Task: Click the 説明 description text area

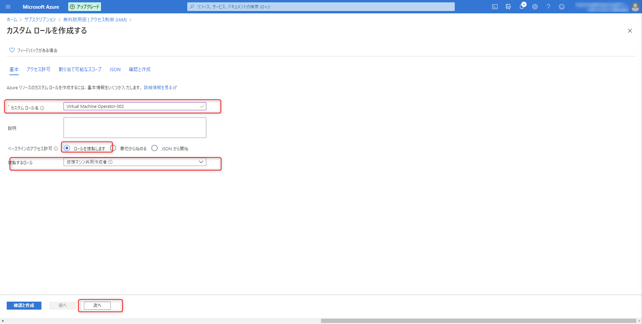Action: [135, 128]
